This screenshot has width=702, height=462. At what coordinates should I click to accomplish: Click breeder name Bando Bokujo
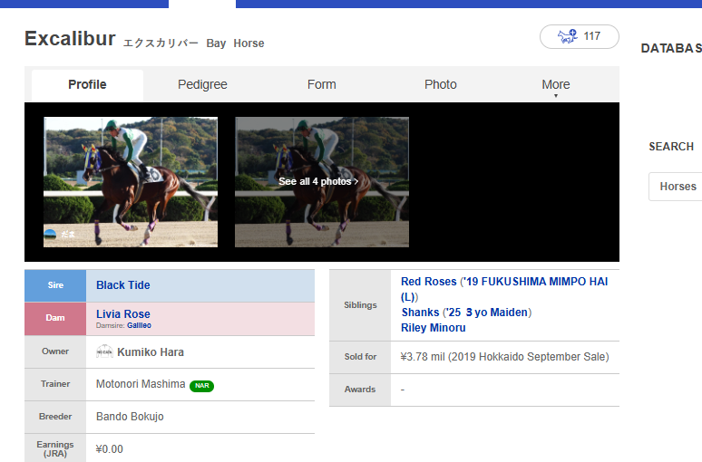(130, 417)
